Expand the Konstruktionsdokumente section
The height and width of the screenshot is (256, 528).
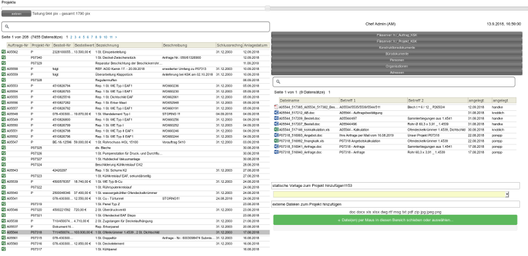click(397, 48)
